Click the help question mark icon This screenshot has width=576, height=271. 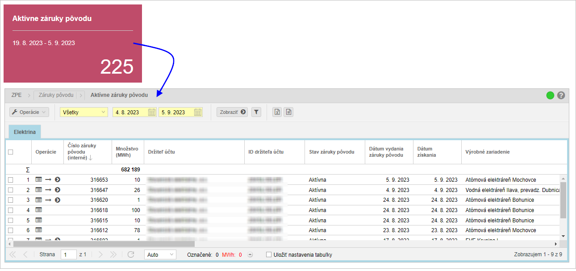point(561,95)
